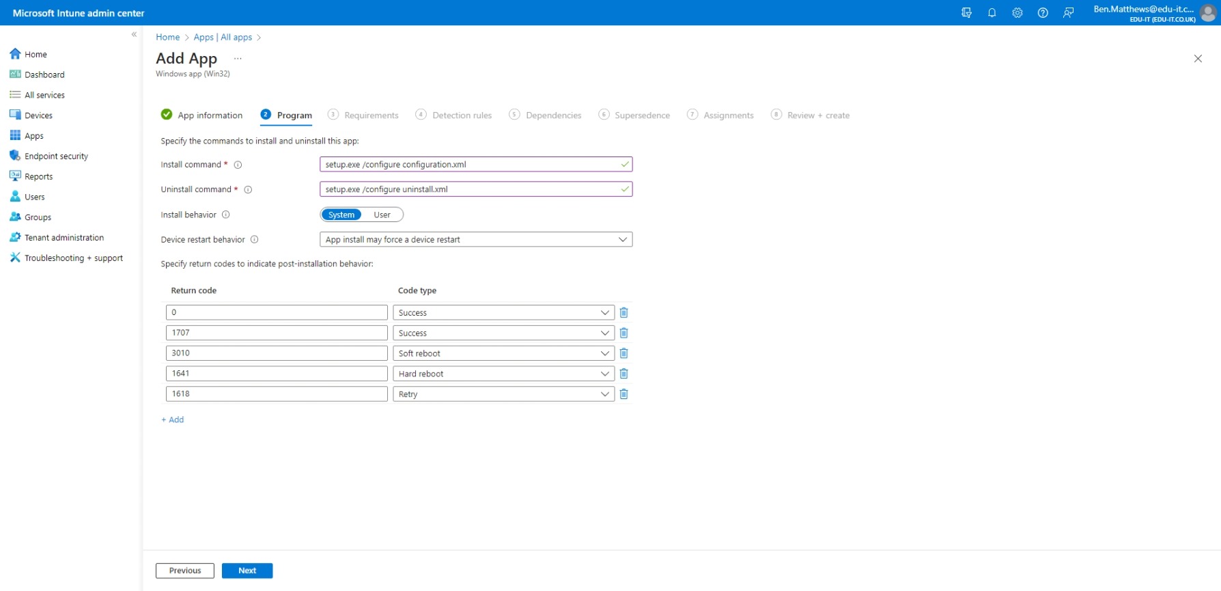Screen dimensions: 1221x591
Task: Open Hard reboot code type dropdown
Action: [504, 374]
